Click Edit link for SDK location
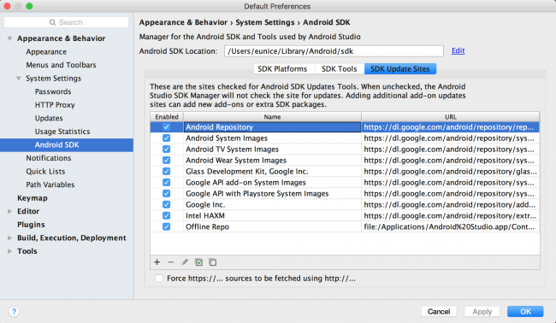The width and height of the screenshot is (556, 323). click(458, 50)
